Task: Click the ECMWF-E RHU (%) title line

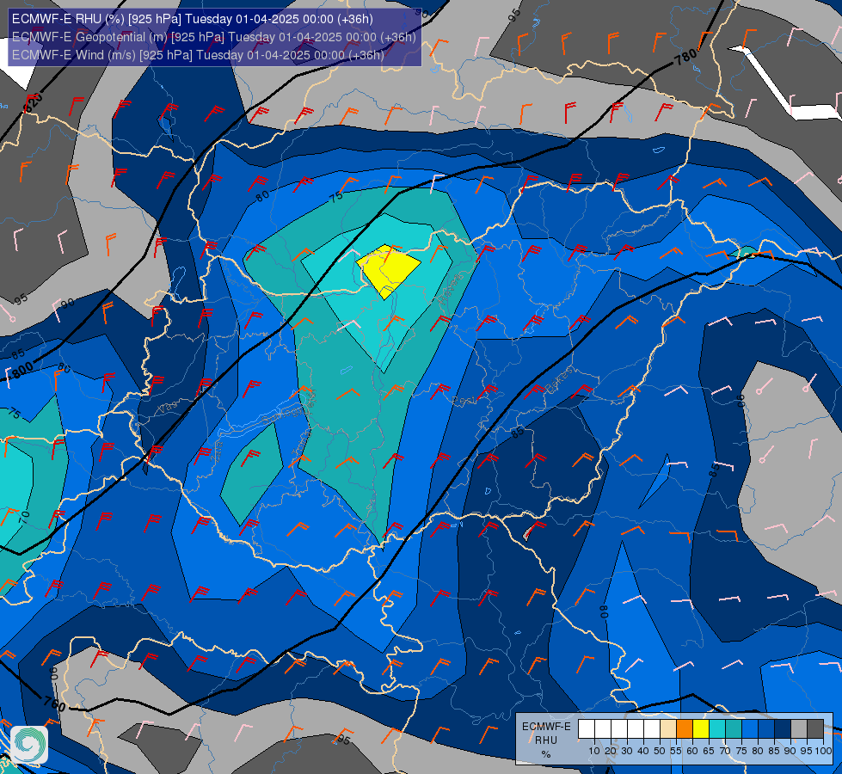Action: coord(193,19)
